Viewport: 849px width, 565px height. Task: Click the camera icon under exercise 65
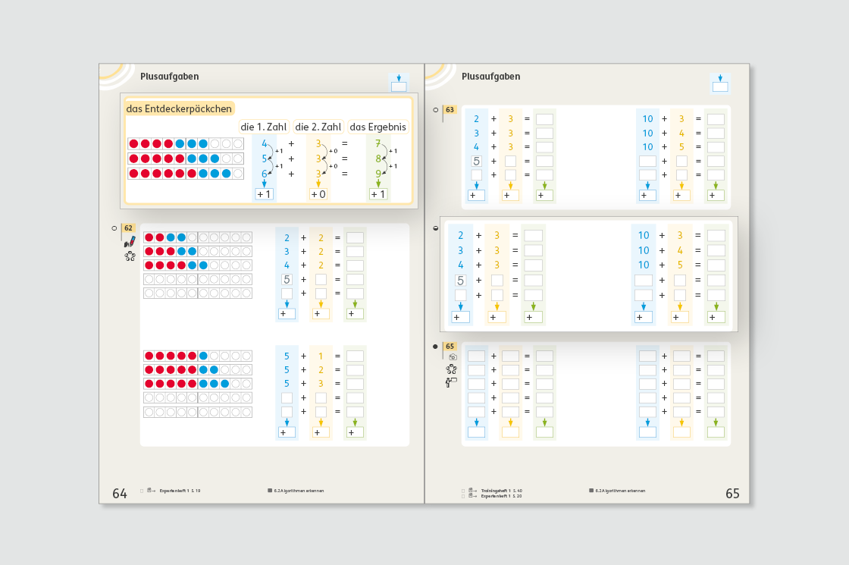click(453, 357)
